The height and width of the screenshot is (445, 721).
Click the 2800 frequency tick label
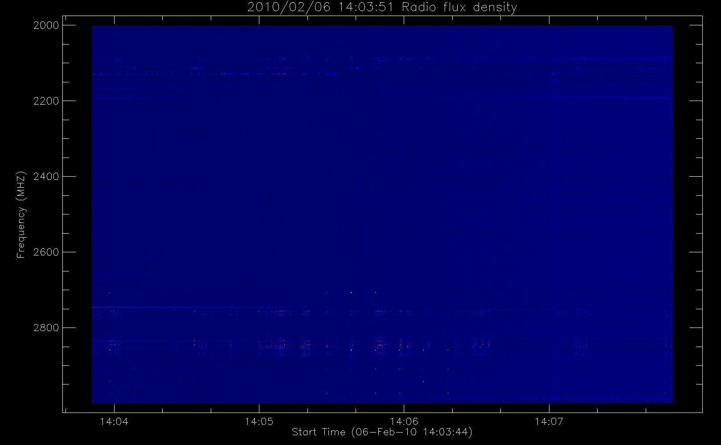[x=46, y=328]
